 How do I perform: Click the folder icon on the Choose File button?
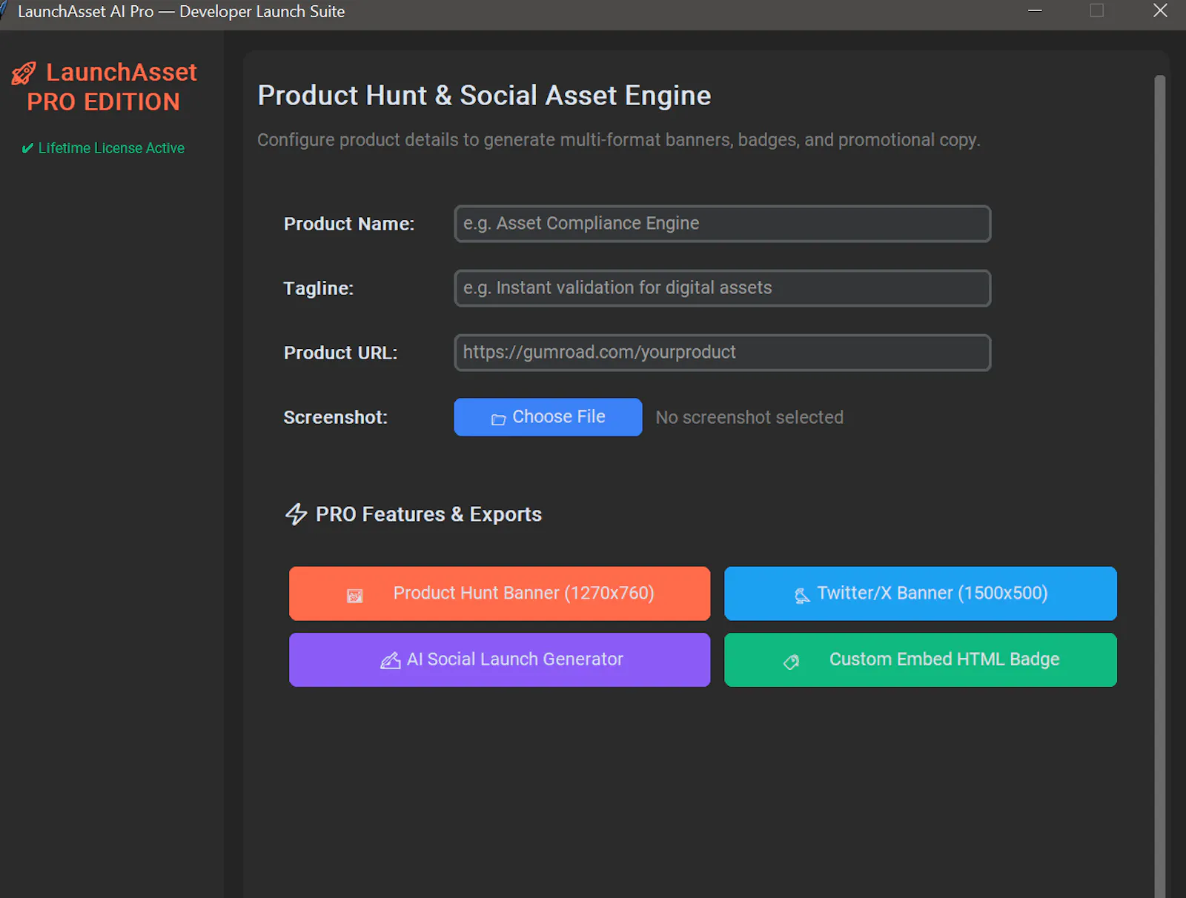(x=498, y=419)
